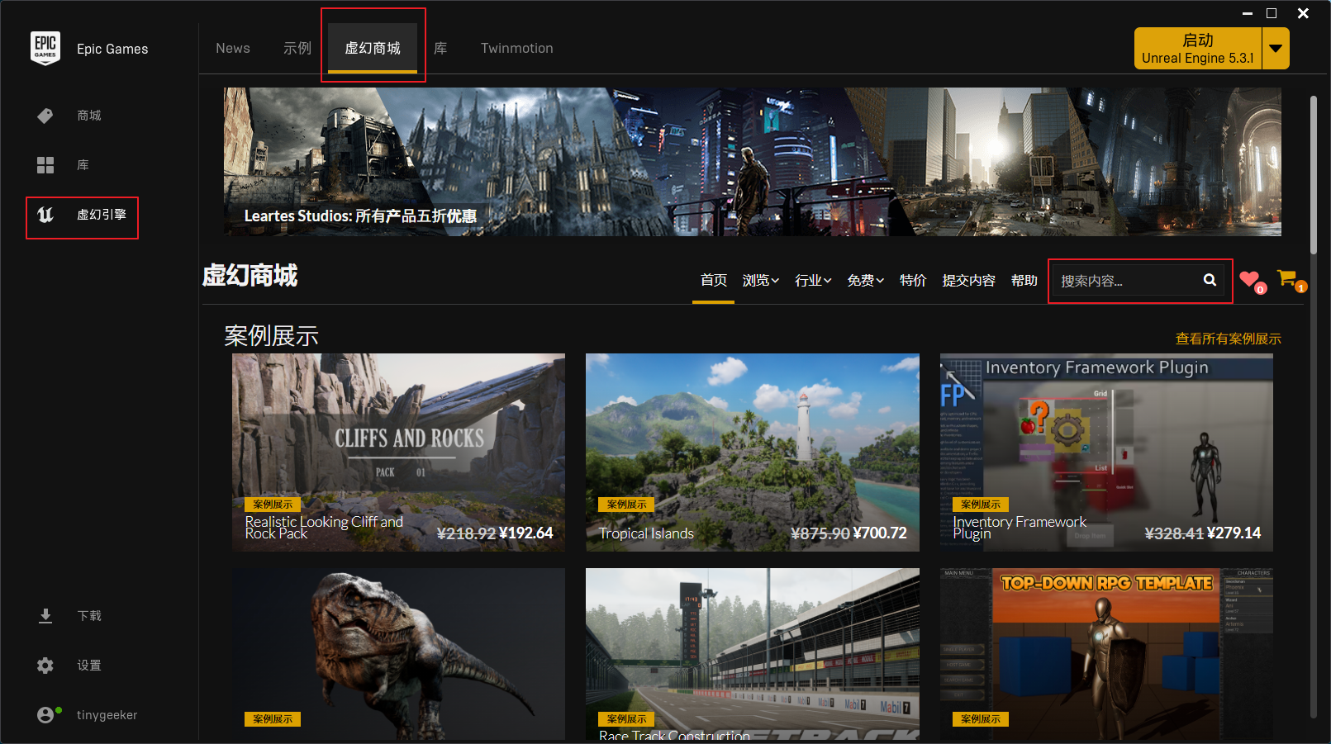Launch Unreal Engine 5.3.1 button

tap(1198, 49)
